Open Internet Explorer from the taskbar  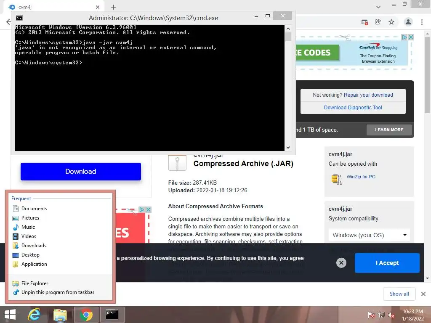click(34, 315)
